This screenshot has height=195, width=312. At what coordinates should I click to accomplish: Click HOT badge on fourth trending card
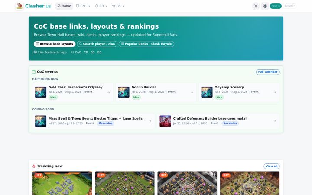[226, 175]
